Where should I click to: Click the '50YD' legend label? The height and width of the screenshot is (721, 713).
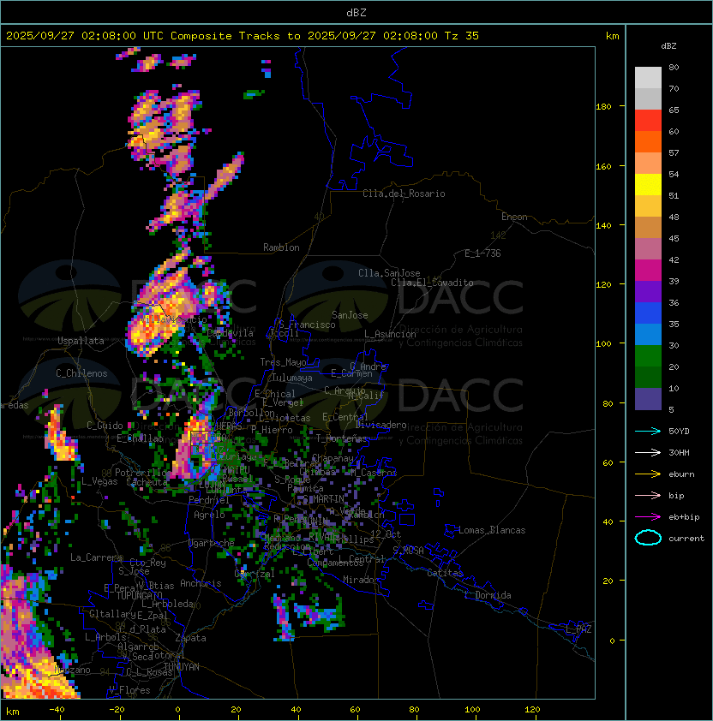[679, 431]
